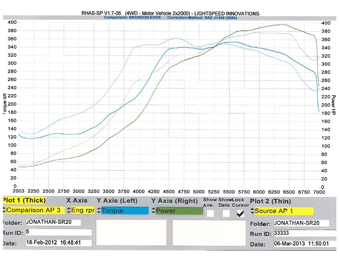This screenshot has height=262, width=340.
Task: Click the Comparison: BRANDON-EVOX text
Action: tap(132, 18)
